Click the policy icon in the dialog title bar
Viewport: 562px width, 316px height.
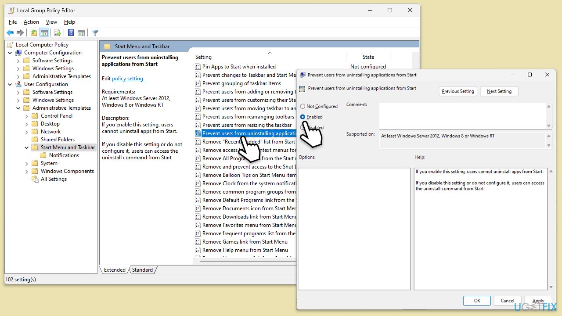(x=303, y=75)
